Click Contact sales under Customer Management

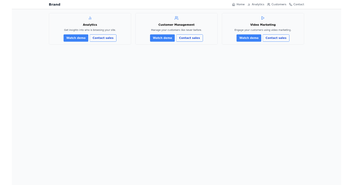click(189, 38)
